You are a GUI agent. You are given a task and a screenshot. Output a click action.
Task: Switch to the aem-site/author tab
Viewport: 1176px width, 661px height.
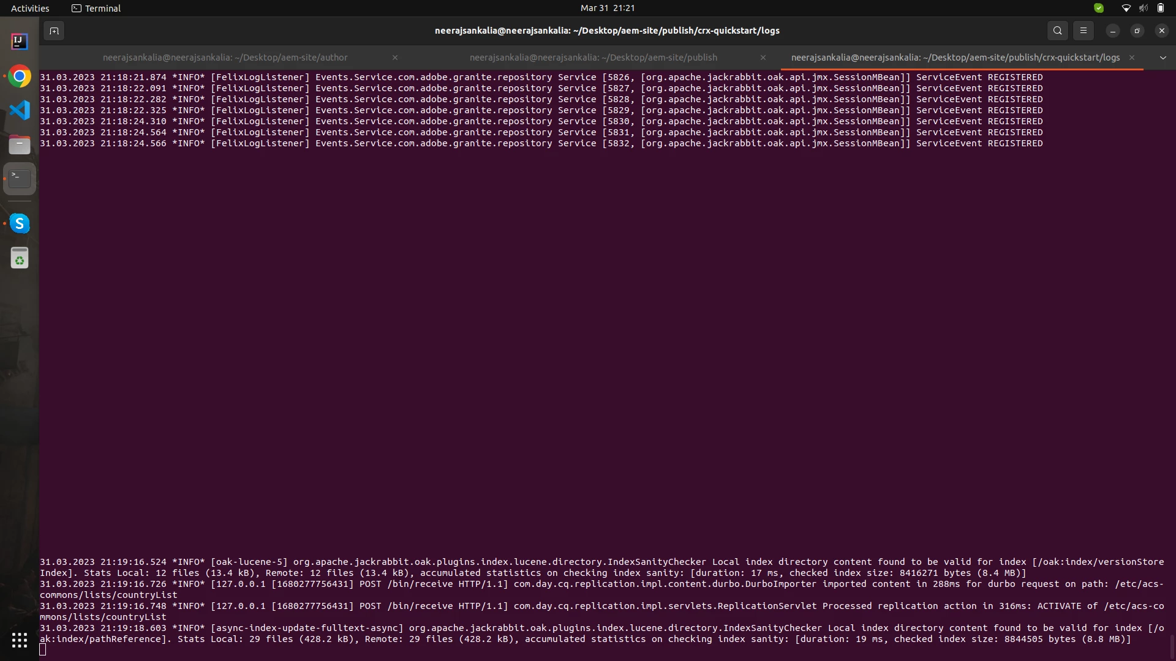click(x=225, y=58)
